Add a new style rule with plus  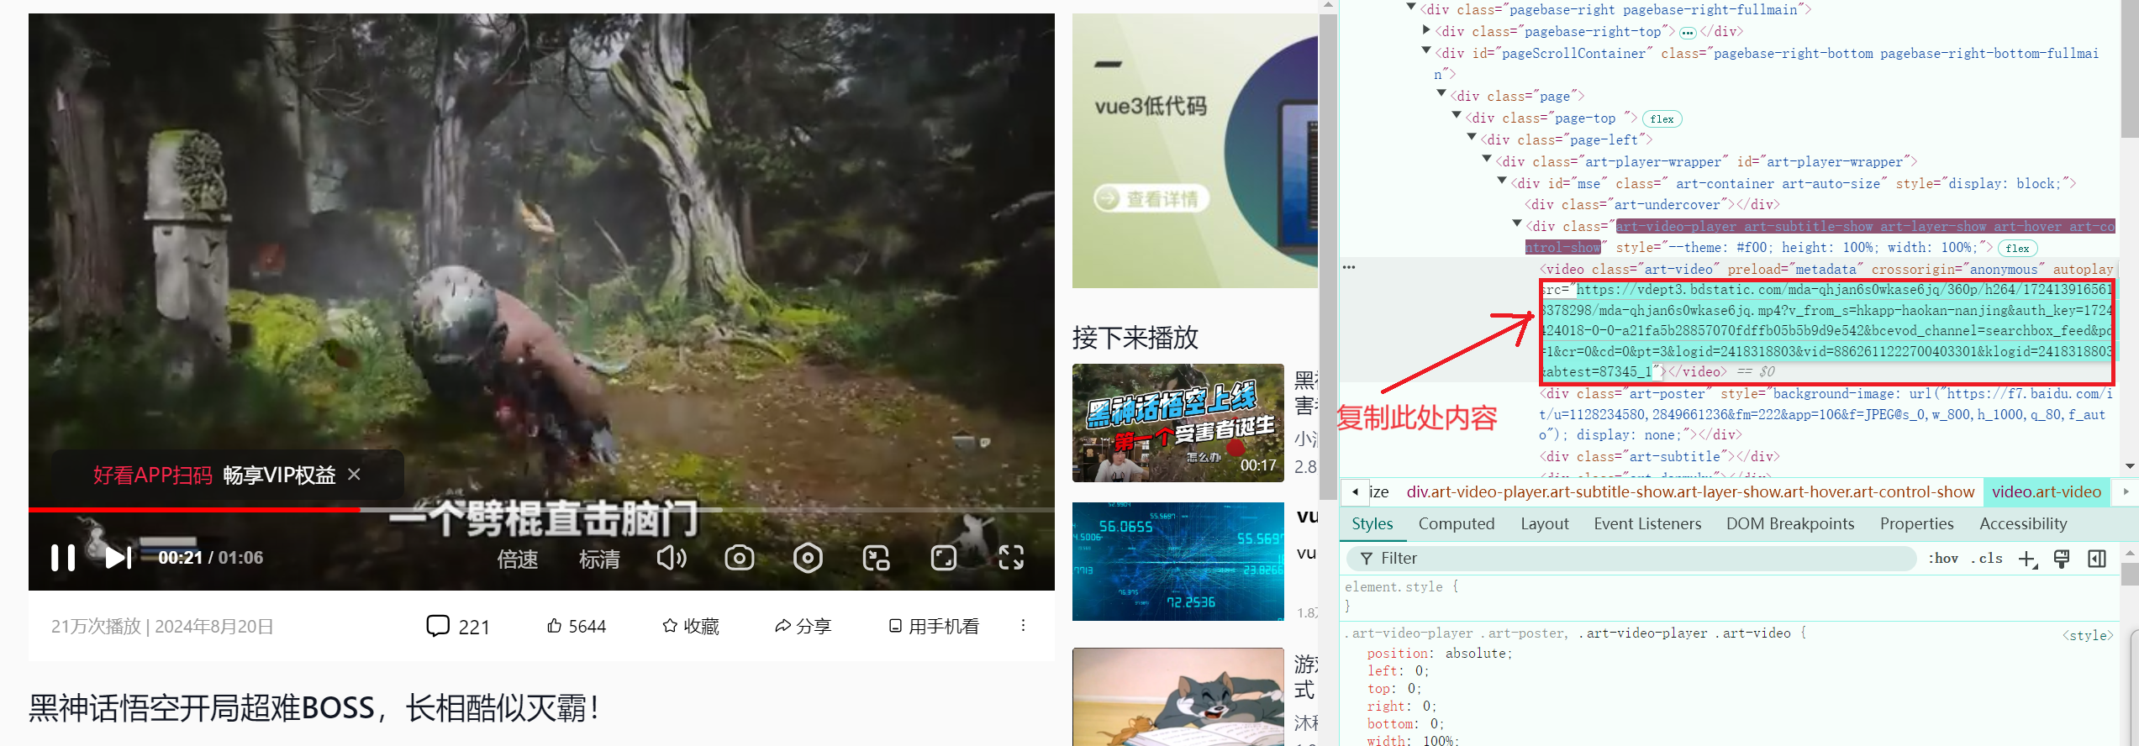2027,559
